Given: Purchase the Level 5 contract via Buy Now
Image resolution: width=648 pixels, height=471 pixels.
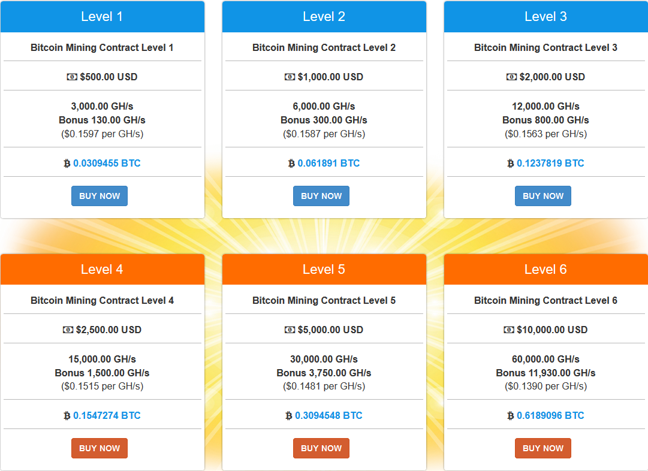Looking at the screenshot, I should tap(321, 448).
